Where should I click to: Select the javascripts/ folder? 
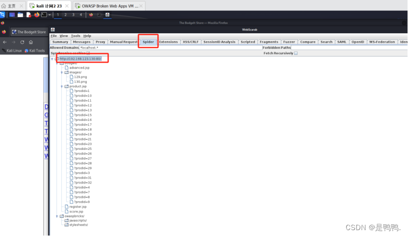(78, 220)
